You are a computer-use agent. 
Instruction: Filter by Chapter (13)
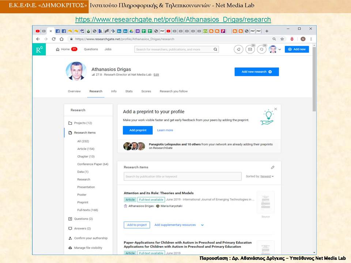[86, 157]
